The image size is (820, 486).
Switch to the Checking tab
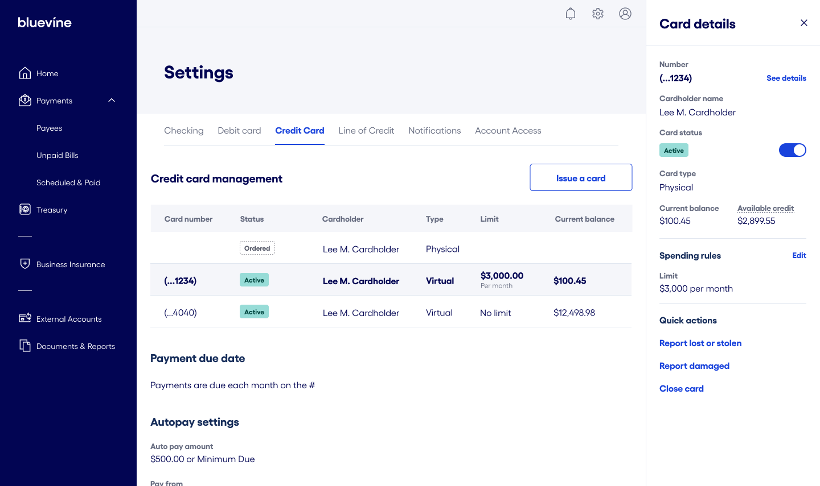183,130
